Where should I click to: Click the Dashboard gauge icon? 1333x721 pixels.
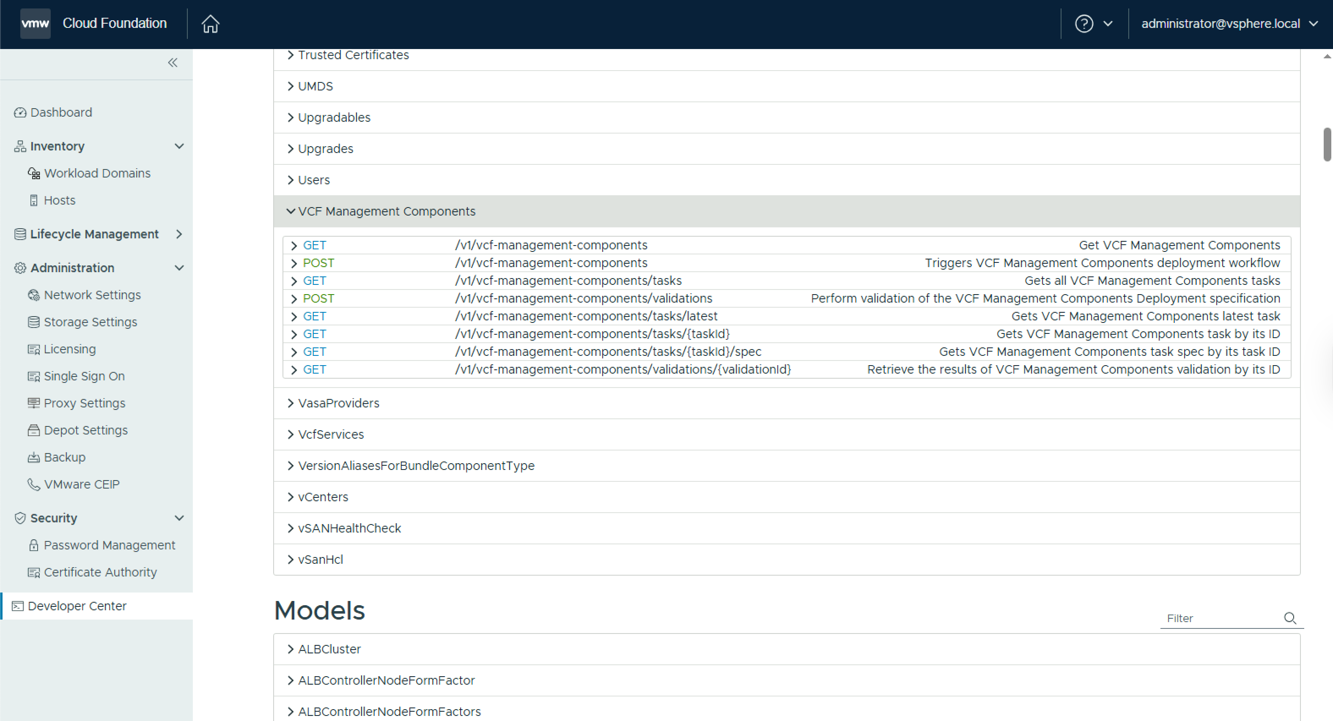tap(20, 113)
